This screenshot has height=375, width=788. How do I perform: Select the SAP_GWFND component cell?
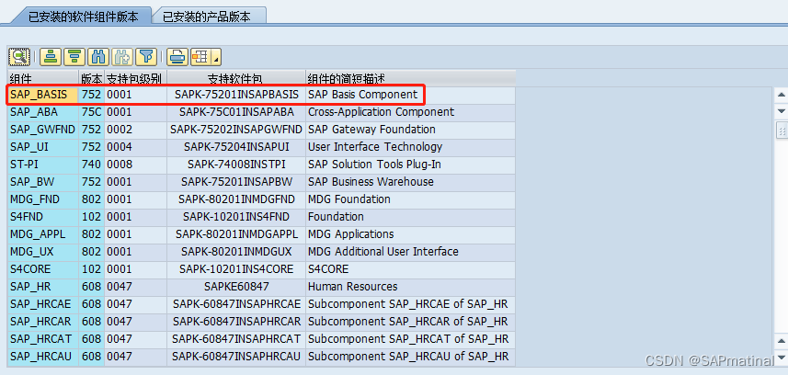(x=43, y=130)
